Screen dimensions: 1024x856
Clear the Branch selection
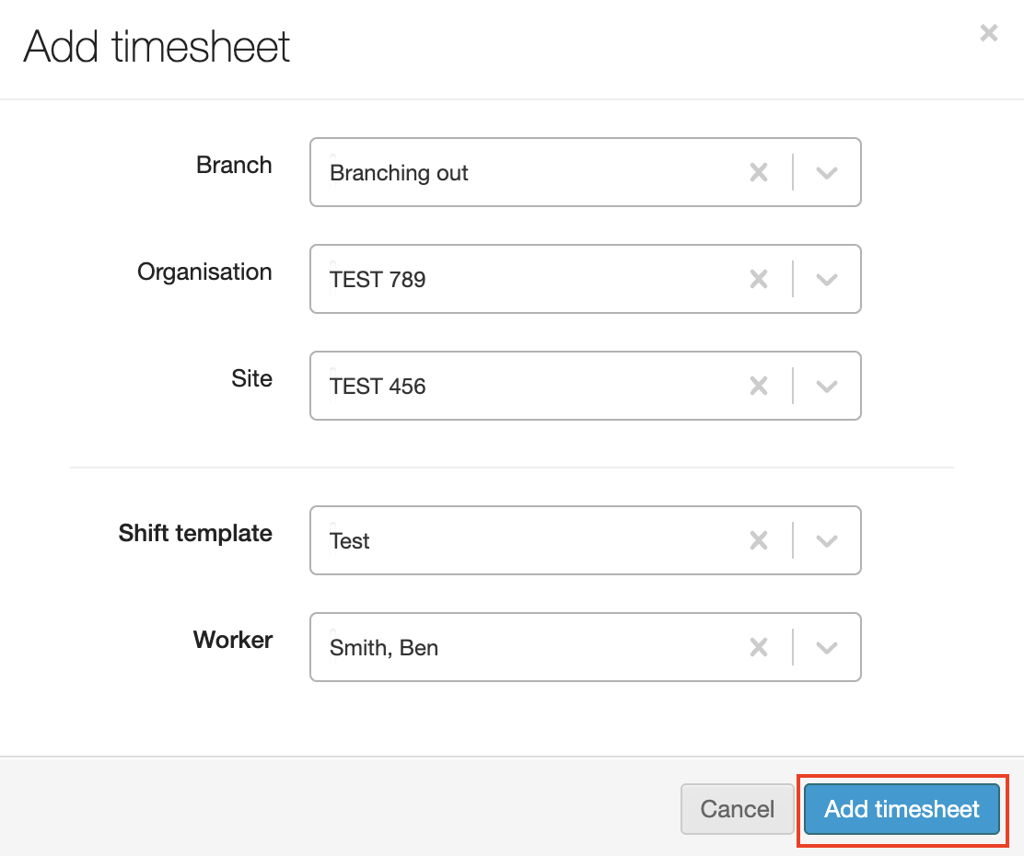point(759,173)
